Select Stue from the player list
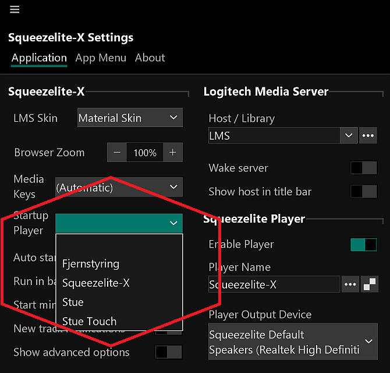The image size is (390, 373). [x=119, y=302]
